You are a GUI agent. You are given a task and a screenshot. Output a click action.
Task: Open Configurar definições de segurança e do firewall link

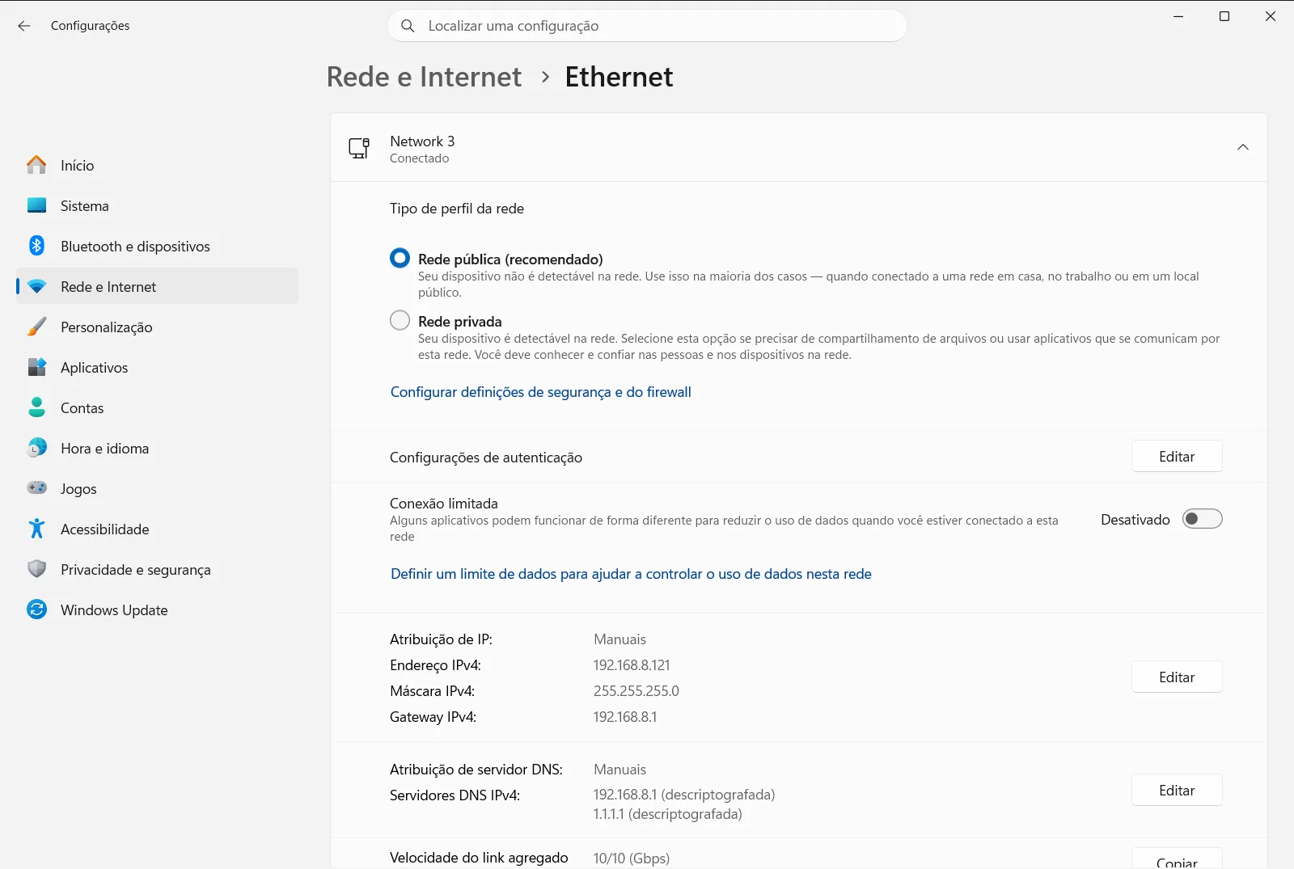(x=541, y=392)
